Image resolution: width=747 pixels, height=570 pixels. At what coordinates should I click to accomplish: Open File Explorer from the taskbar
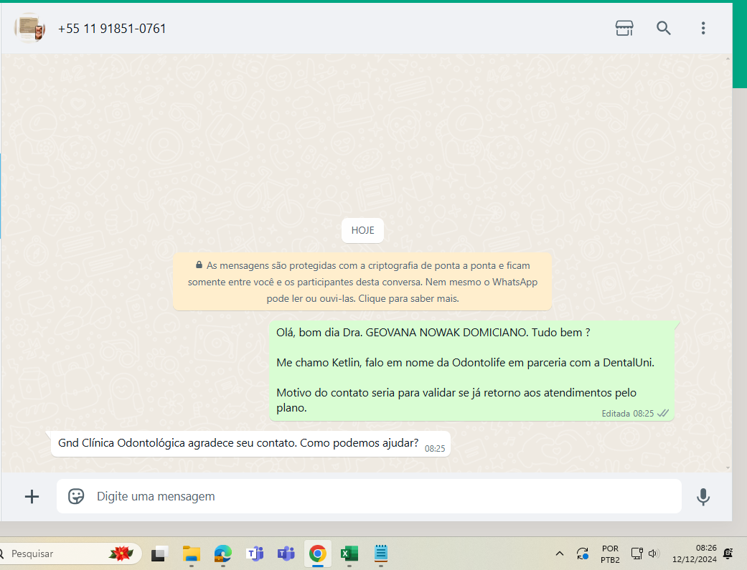click(192, 554)
